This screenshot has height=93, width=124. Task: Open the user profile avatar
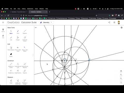(x=119, y=22)
